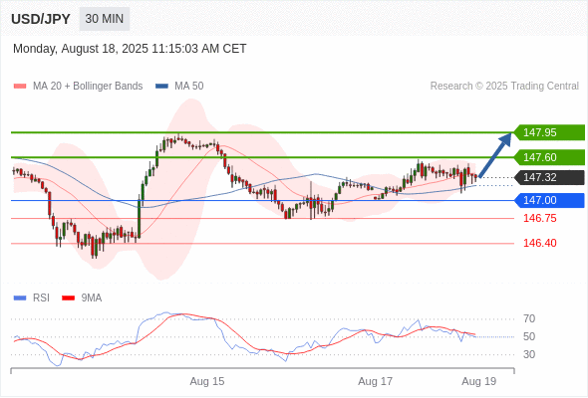Click the Research © 2025 Trading Central credit
This screenshot has width=588, height=398.
(504, 87)
